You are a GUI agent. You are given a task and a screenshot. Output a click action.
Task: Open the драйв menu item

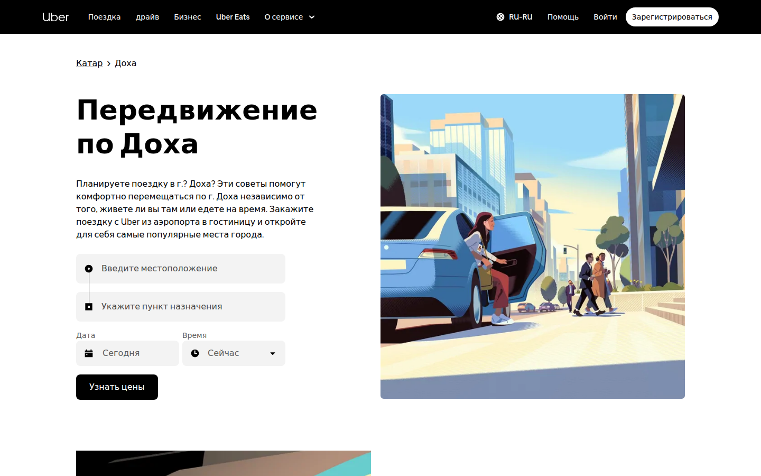pyautogui.click(x=147, y=17)
